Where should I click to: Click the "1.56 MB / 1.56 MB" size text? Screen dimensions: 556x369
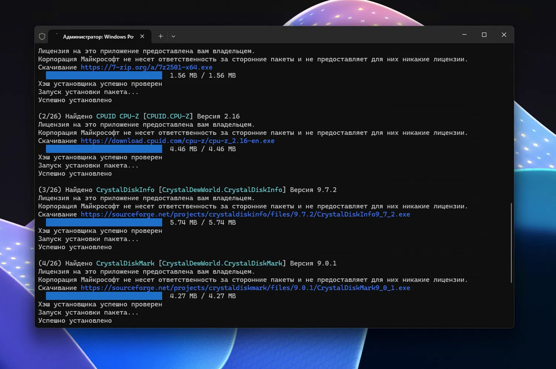[x=203, y=76]
